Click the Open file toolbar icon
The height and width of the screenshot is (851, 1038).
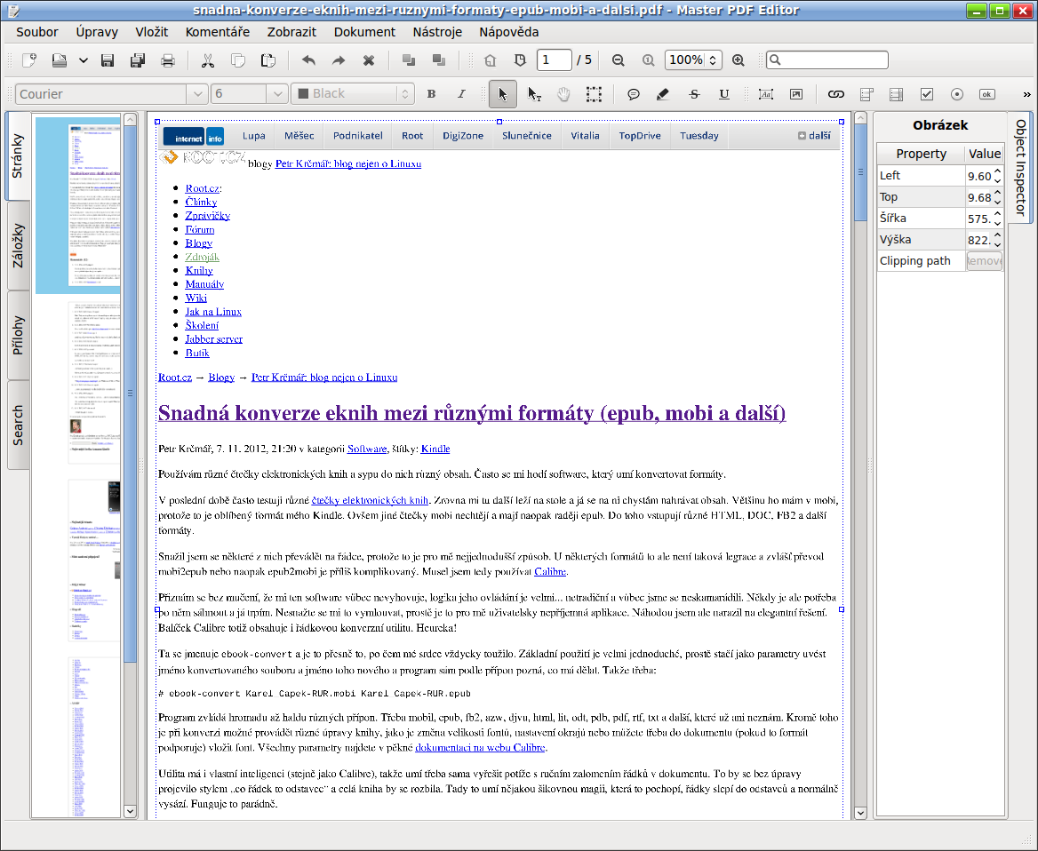point(60,60)
